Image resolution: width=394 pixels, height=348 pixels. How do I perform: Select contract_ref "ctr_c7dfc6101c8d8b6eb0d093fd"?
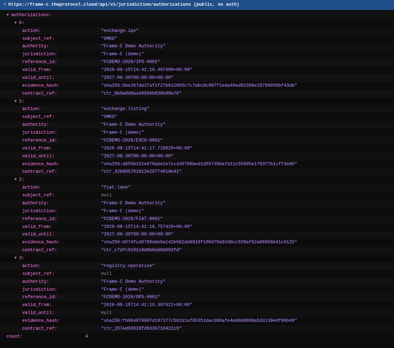[141, 250]
